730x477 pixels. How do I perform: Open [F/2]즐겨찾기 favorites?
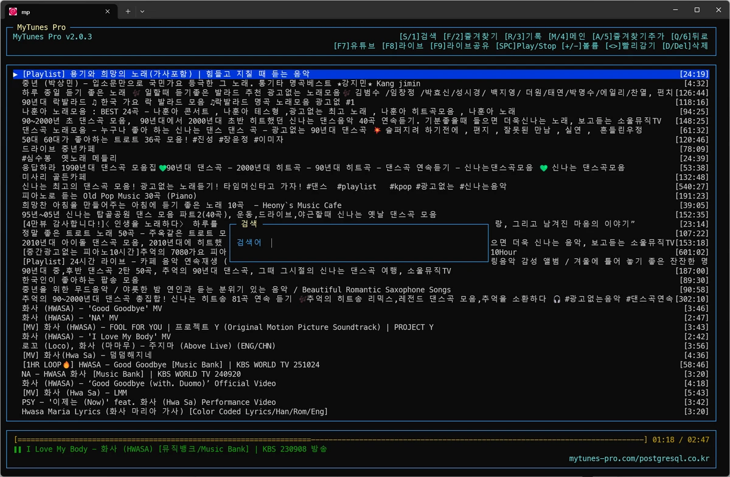coord(470,36)
